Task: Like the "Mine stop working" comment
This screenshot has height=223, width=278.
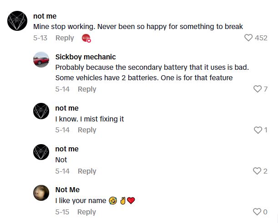Action: point(248,38)
